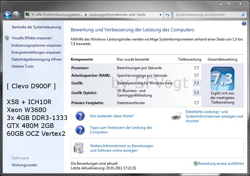Expand hidden breadcrumb levels via double chevron
The width and height of the screenshot is (250, 176).
pos(33,15)
